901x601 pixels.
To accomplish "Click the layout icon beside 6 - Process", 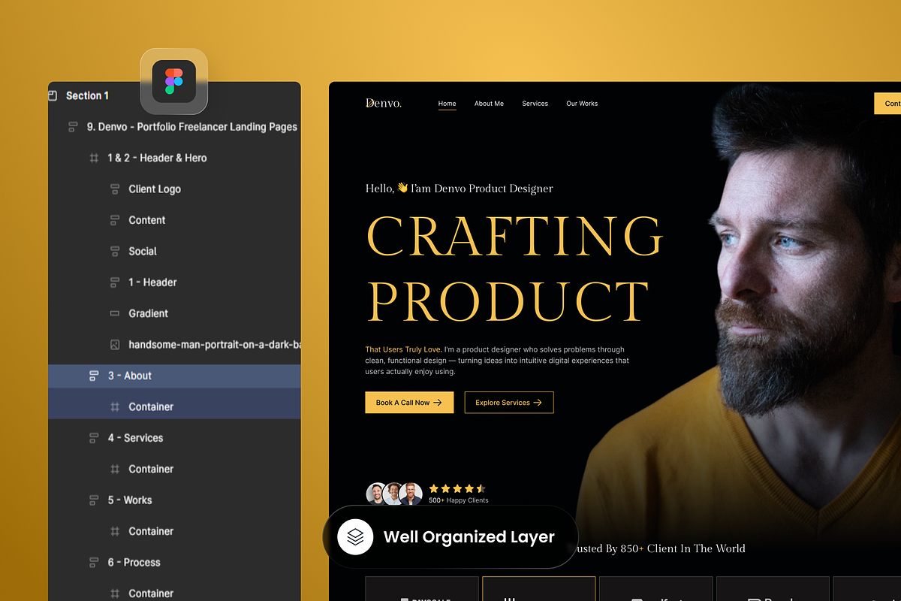I will coord(94,562).
